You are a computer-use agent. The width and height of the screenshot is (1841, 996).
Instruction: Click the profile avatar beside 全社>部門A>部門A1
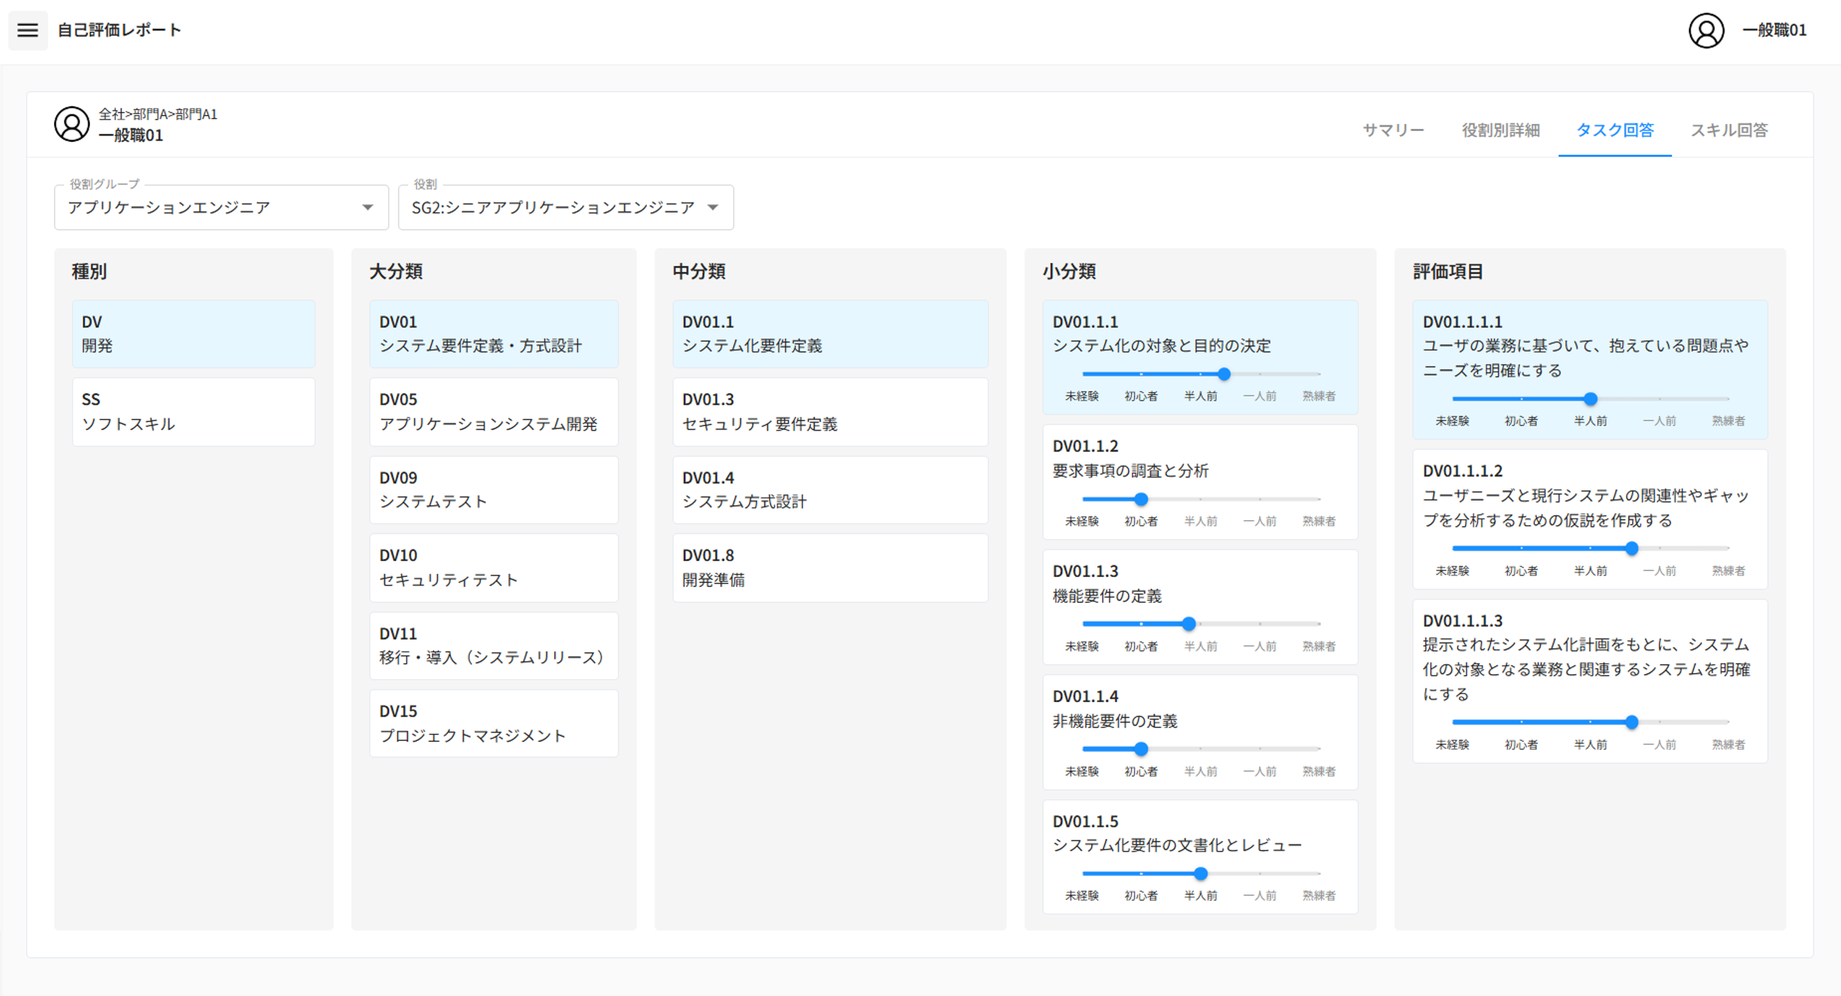click(71, 124)
